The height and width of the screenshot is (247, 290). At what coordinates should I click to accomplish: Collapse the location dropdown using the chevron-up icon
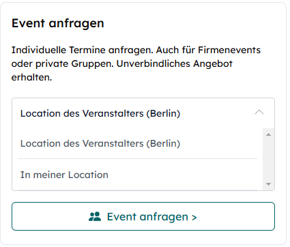tap(259, 112)
